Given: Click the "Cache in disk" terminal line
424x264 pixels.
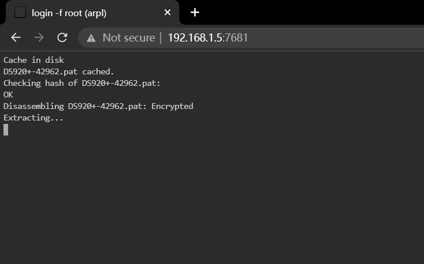Looking at the screenshot, I should tap(34, 60).
